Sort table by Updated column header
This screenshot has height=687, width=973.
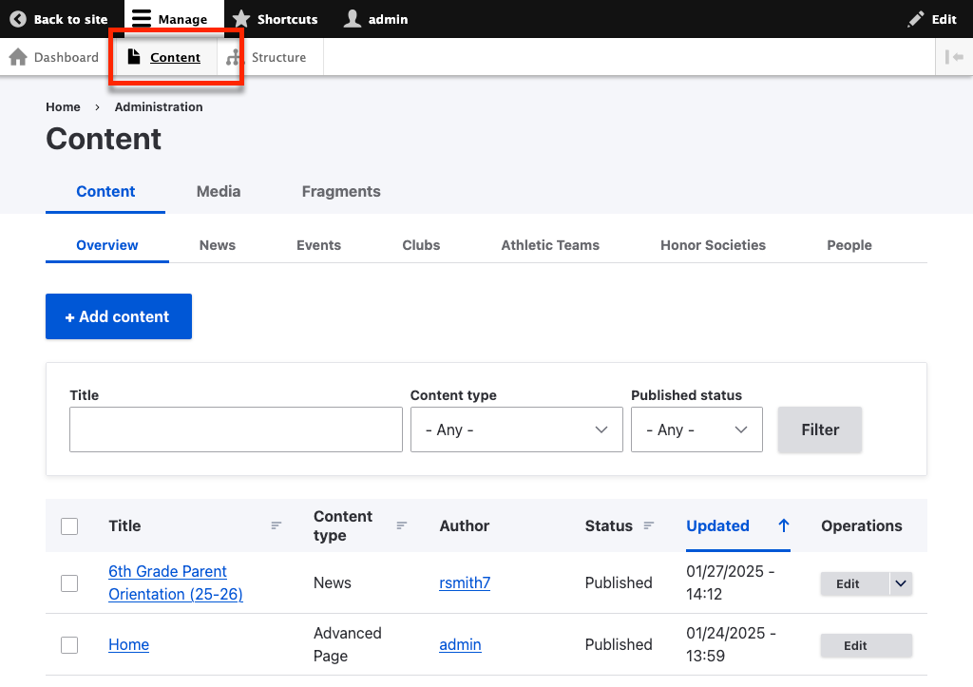718,525
